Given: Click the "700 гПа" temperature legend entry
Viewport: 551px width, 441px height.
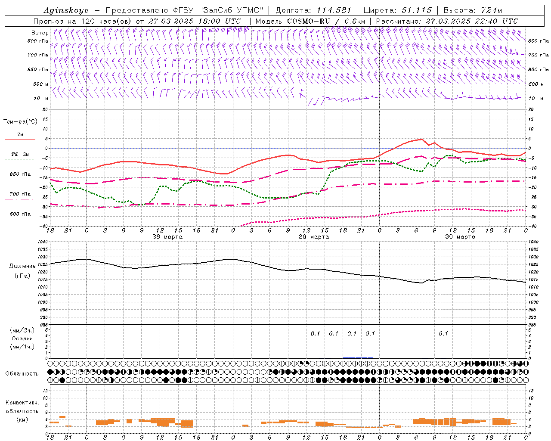Looking at the screenshot, I should pyautogui.click(x=20, y=194).
